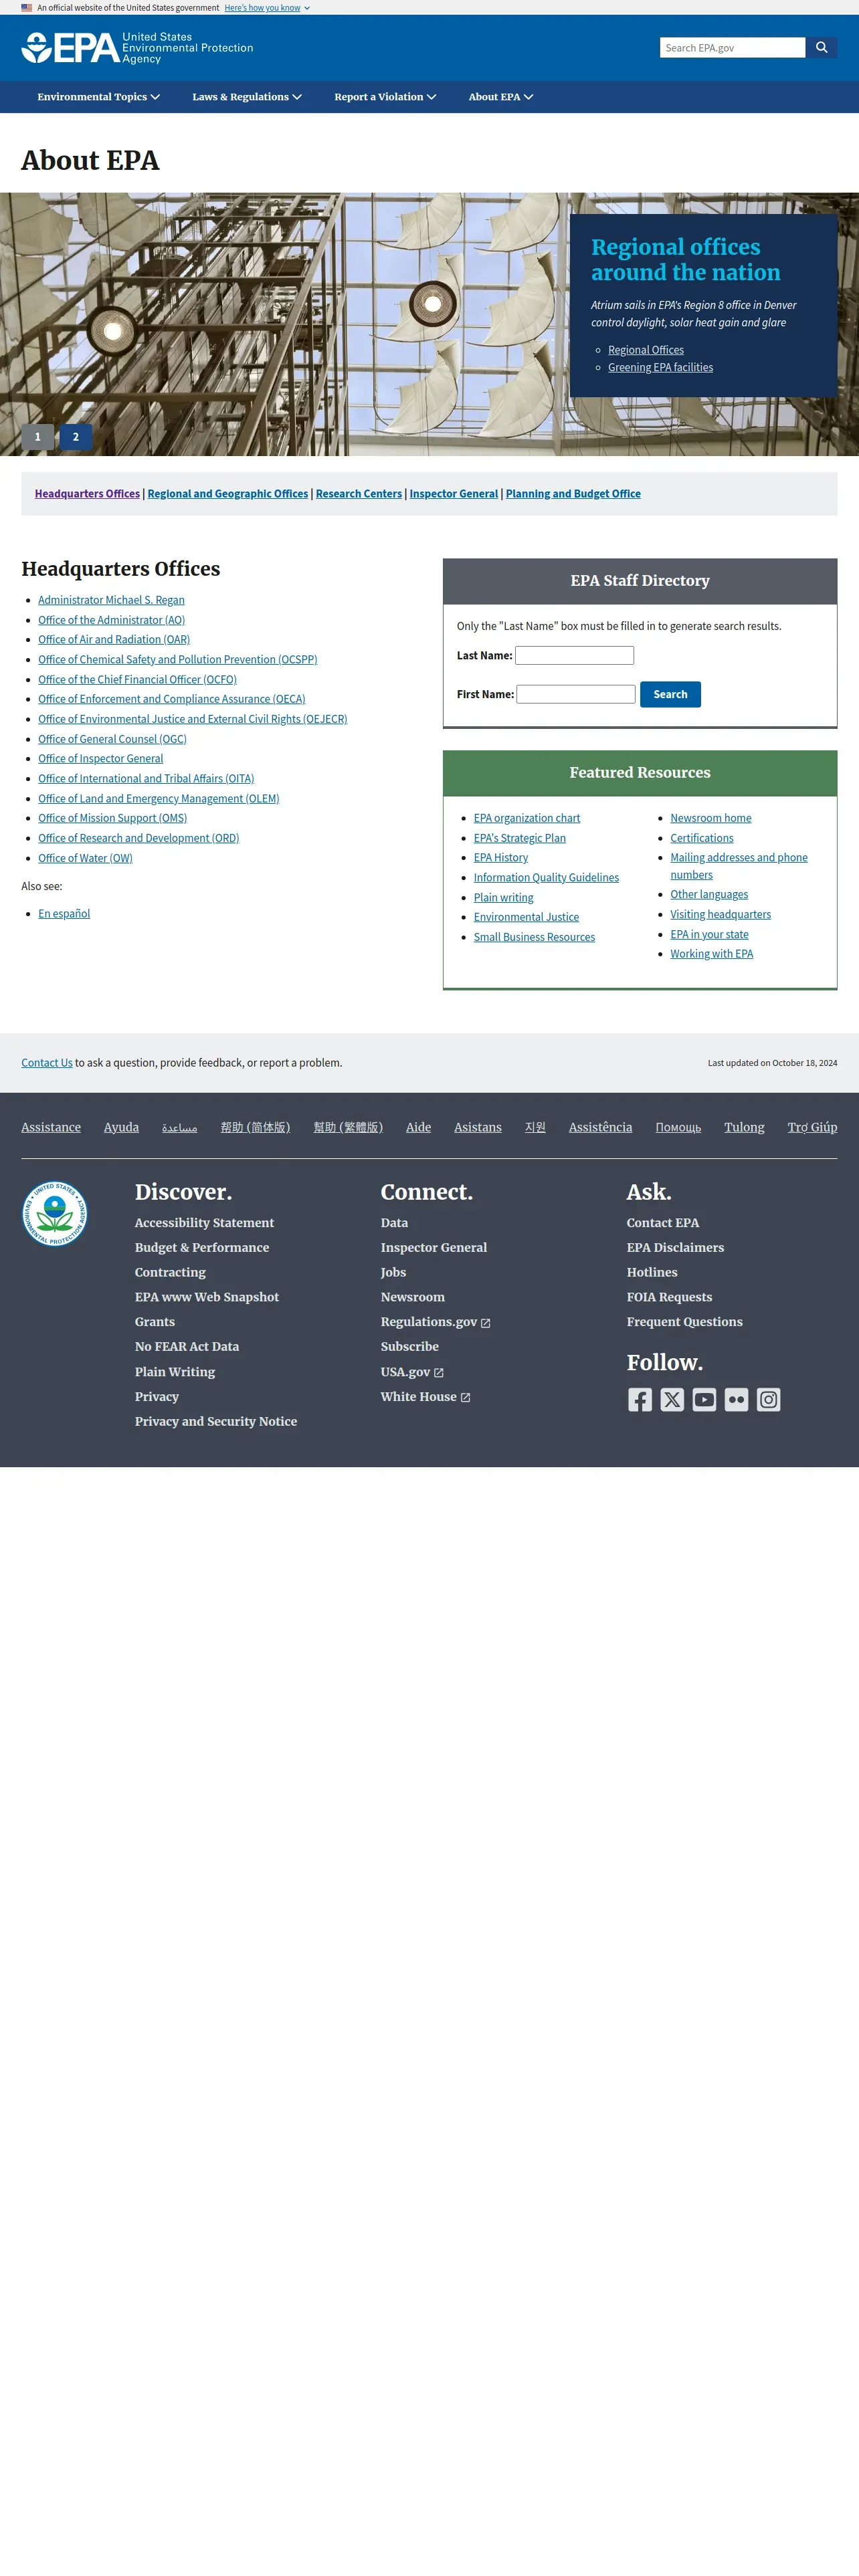Image resolution: width=859 pixels, height=2576 pixels.
Task: Jump to Research Centers section
Action: point(359,494)
